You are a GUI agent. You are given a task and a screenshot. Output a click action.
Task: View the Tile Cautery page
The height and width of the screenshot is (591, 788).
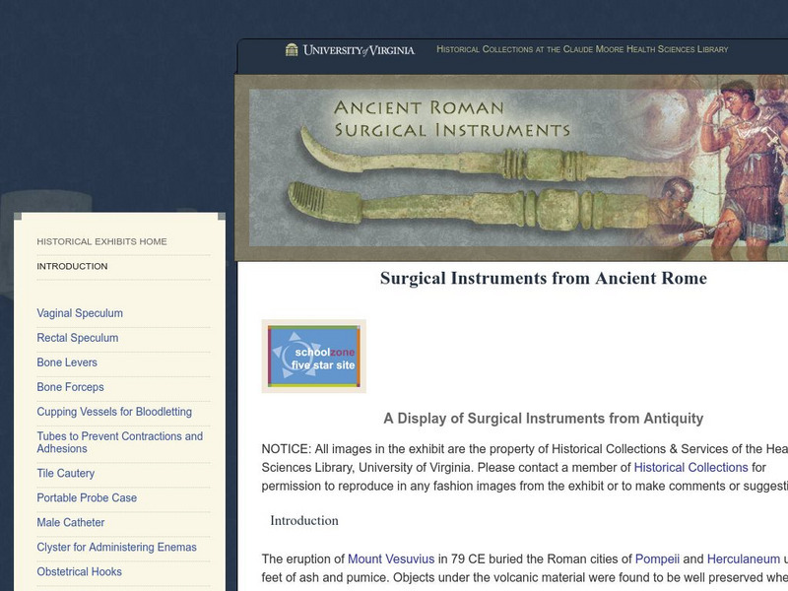coord(65,474)
